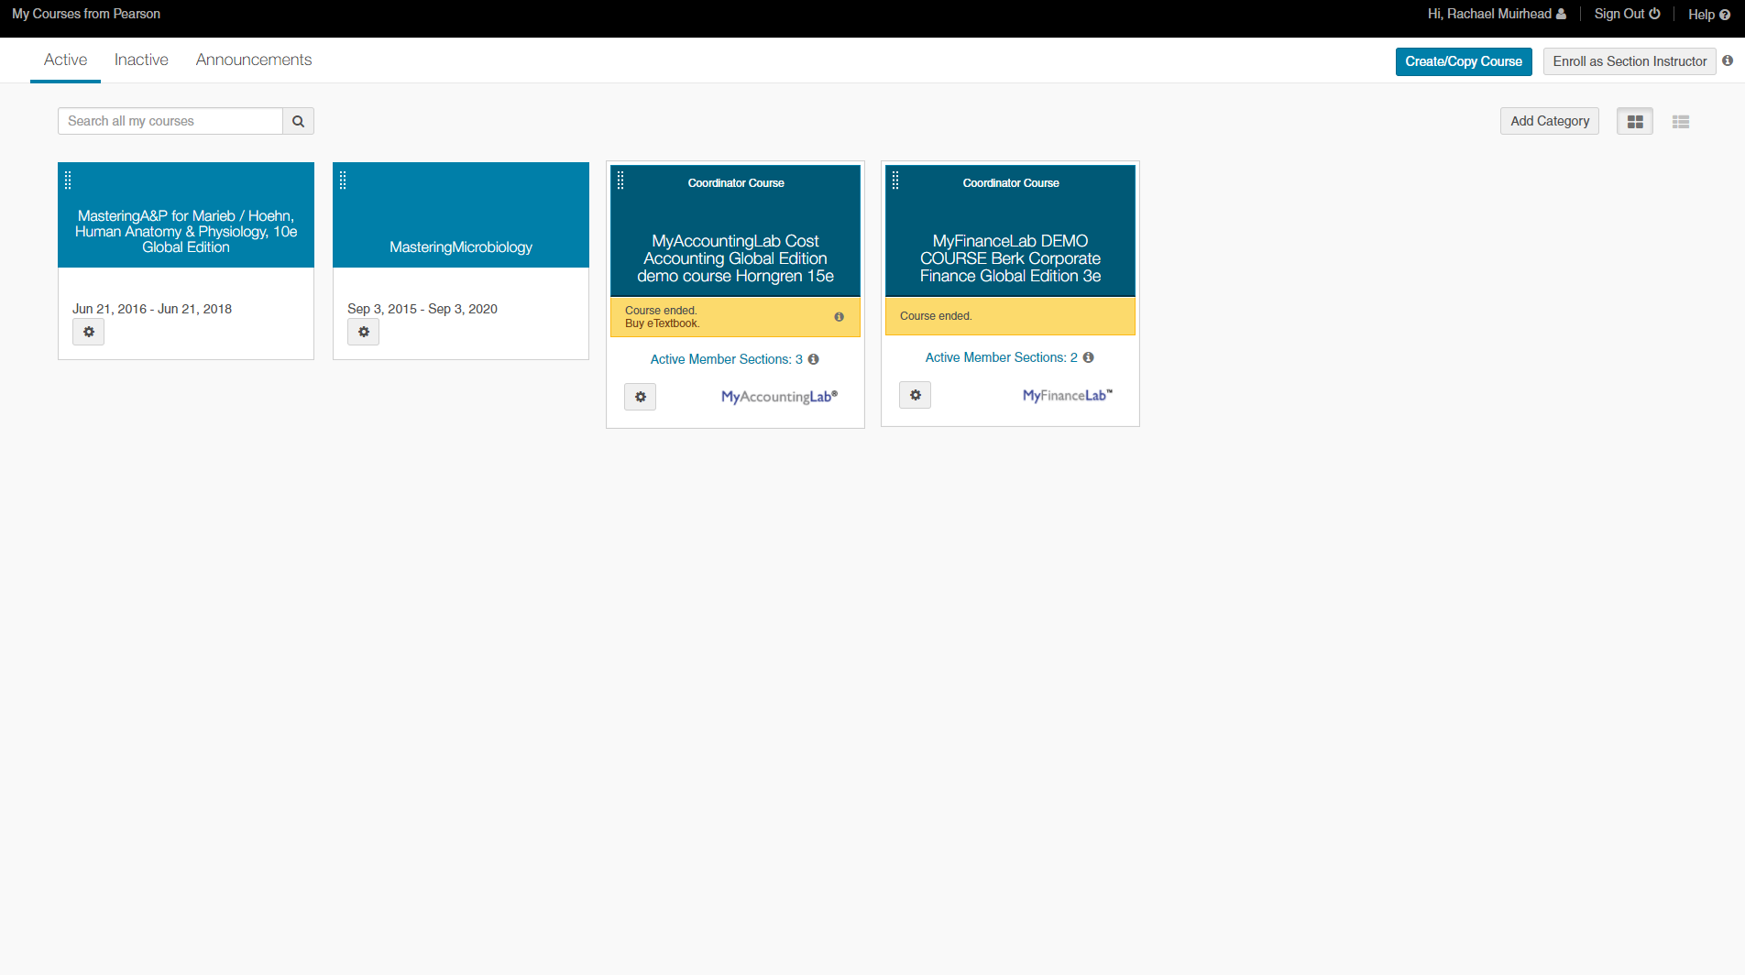Click drag handle on MasteringMicrobiology card
Screen dimensions: 1745x975
[x=343, y=181]
